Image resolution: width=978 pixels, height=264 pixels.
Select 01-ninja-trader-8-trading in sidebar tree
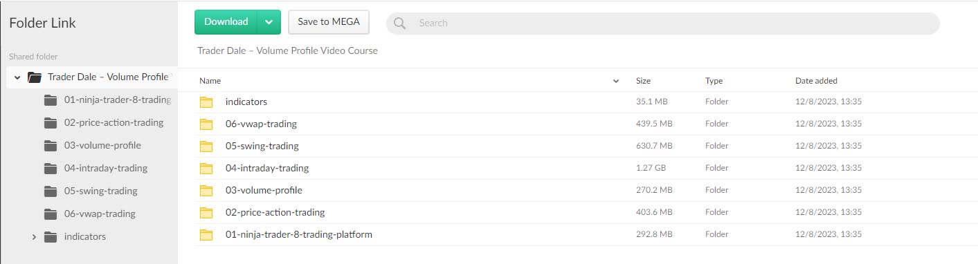pos(117,100)
